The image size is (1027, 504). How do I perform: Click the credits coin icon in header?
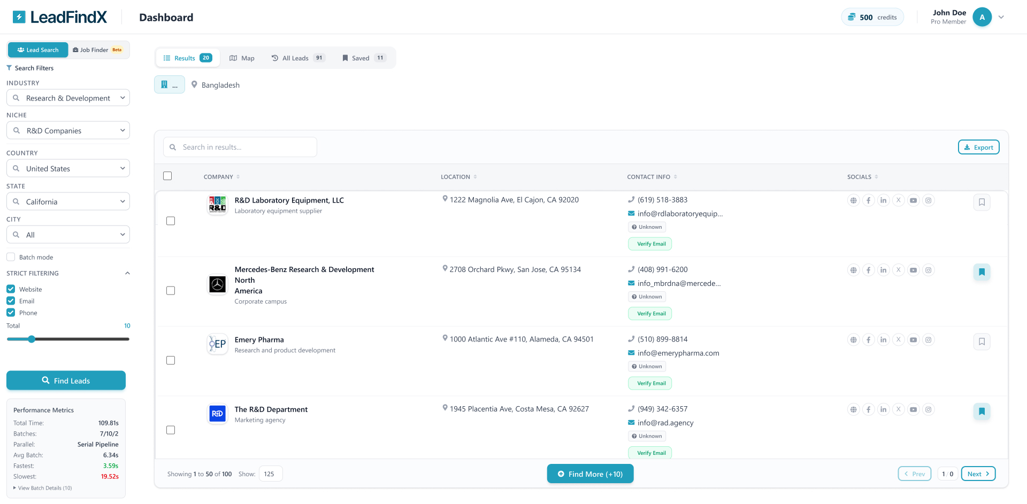[852, 17]
